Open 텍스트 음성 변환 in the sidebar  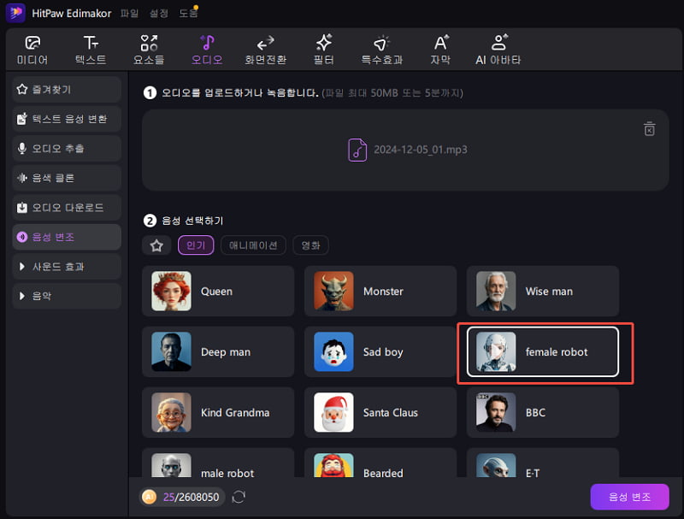[x=64, y=119]
